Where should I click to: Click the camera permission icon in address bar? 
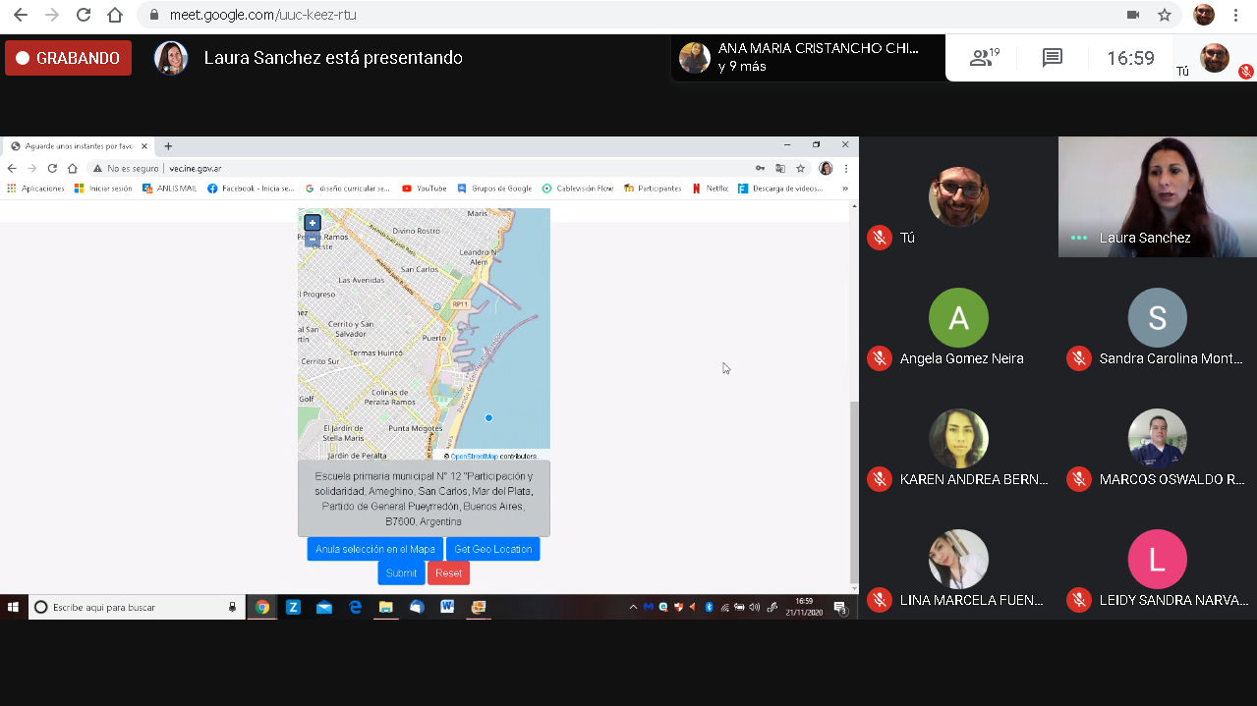coord(1133,15)
